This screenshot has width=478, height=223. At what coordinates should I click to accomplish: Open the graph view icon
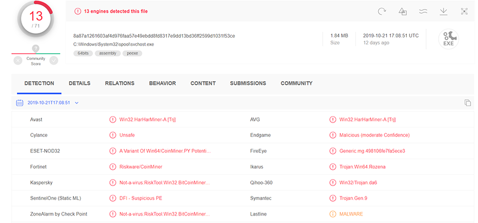[464, 11]
